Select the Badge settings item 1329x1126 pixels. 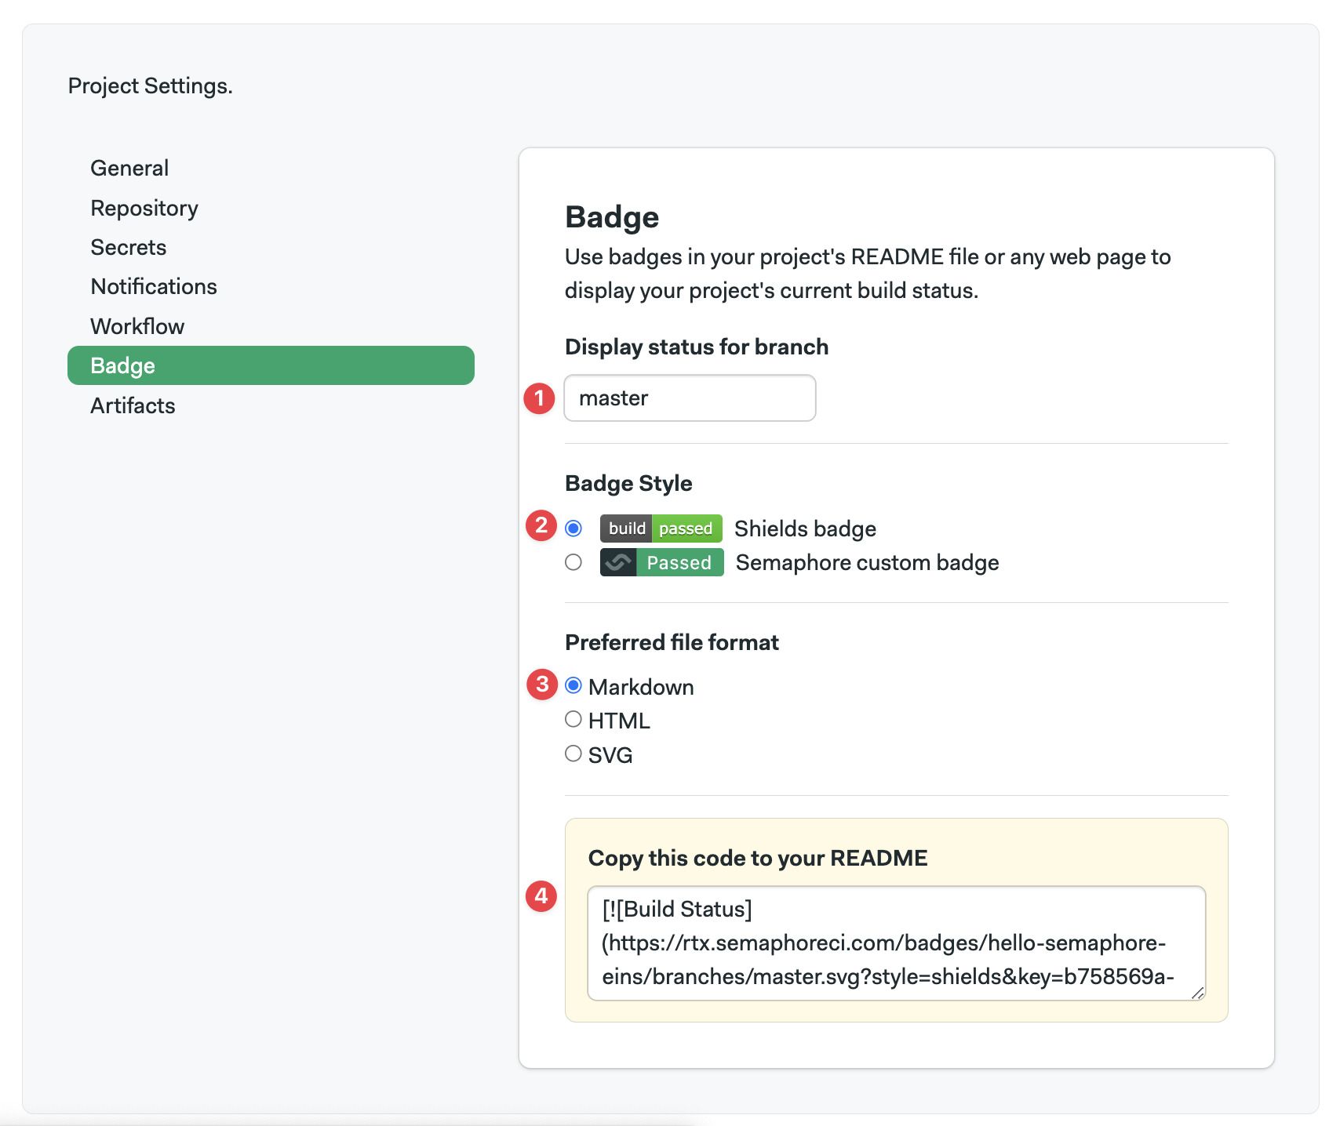click(x=271, y=365)
